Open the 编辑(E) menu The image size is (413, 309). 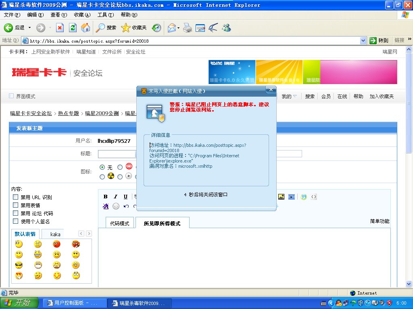point(35,15)
